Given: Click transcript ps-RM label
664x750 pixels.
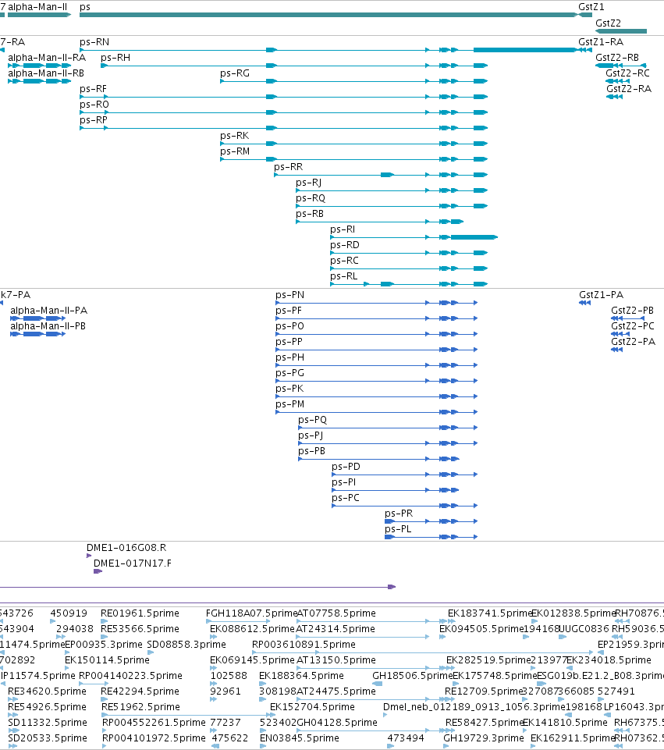Looking at the screenshot, I should click(x=235, y=151).
